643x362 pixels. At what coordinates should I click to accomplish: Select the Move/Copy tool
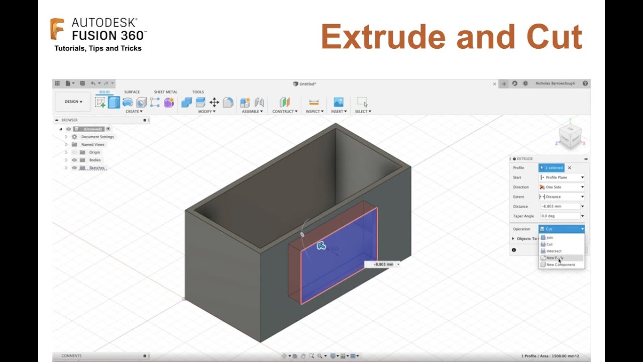coord(214,103)
